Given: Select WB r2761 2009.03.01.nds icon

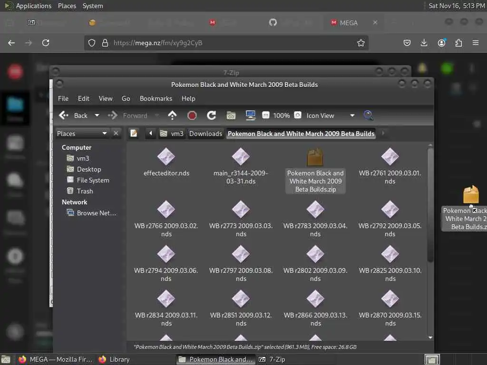Looking at the screenshot, I should [x=390, y=156].
